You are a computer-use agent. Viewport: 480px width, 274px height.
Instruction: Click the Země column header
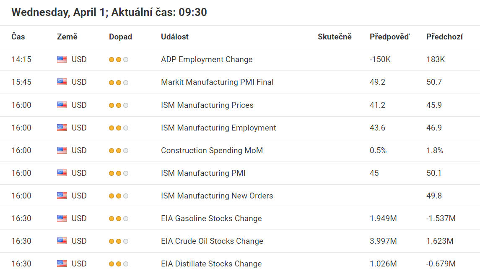(x=67, y=37)
